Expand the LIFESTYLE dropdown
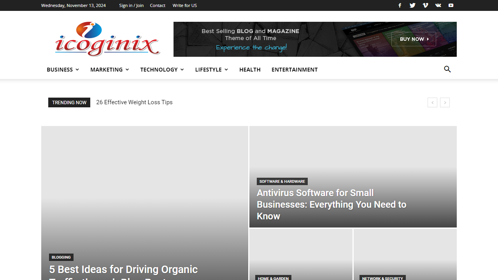The width and height of the screenshot is (498, 280). 211,70
